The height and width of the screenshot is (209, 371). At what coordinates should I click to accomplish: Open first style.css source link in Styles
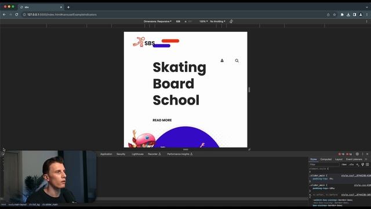pyautogui.click(x=356, y=175)
